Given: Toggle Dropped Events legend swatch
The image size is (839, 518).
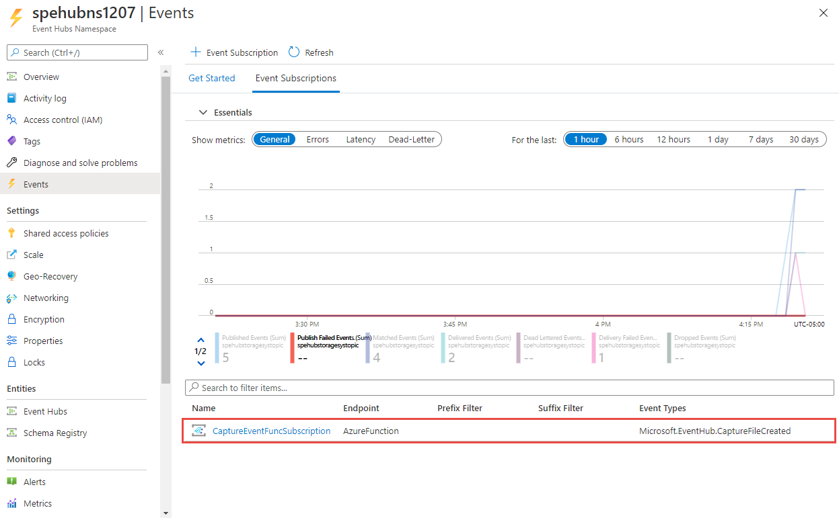Looking at the screenshot, I should pos(669,348).
